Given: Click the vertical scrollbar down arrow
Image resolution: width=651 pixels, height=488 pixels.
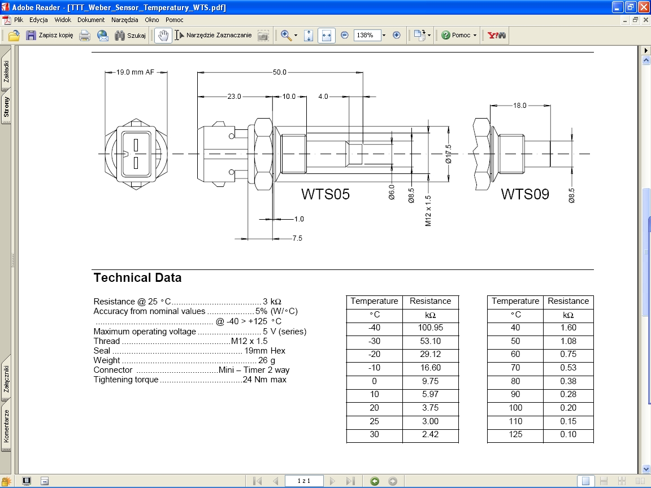Looking at the screenshot, I should click(x=646, y=469).
